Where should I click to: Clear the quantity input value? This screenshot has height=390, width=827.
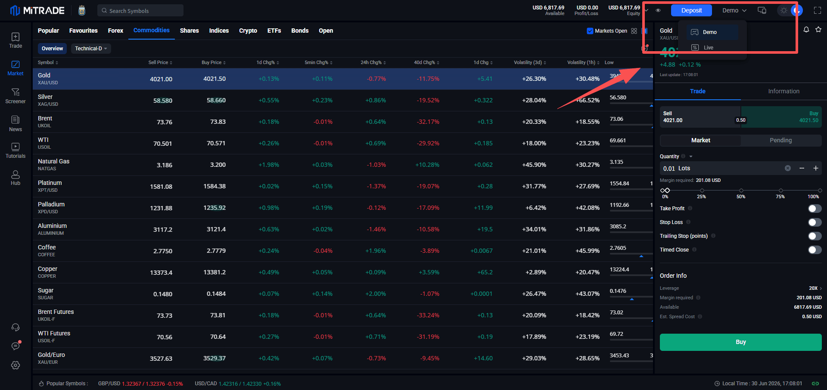tap(788, 168)
